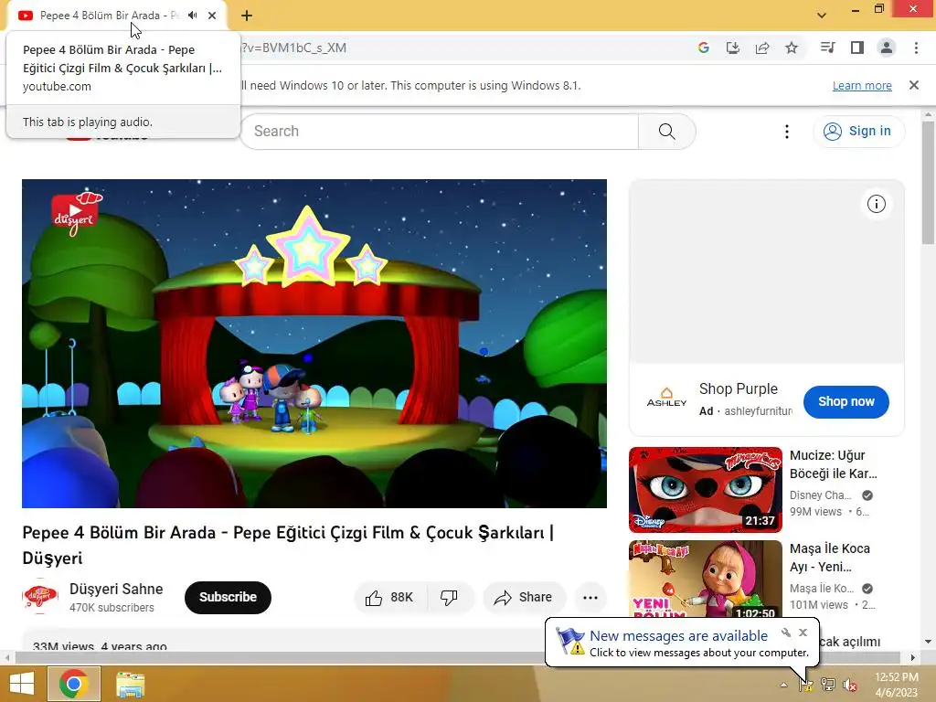936x702 pixels.
Task: Open the tab search dropdown arrow
Action: (x=822, y=16)
